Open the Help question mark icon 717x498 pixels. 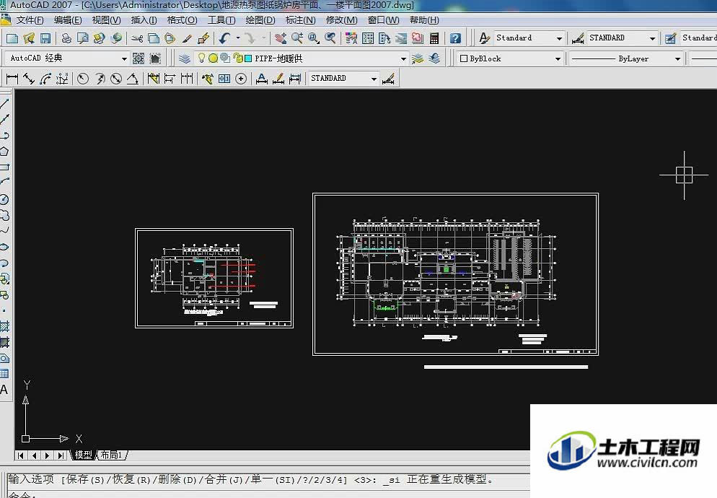455,38
